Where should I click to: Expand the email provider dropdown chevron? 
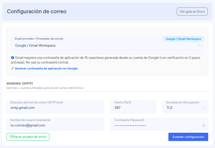pos(199,45)
